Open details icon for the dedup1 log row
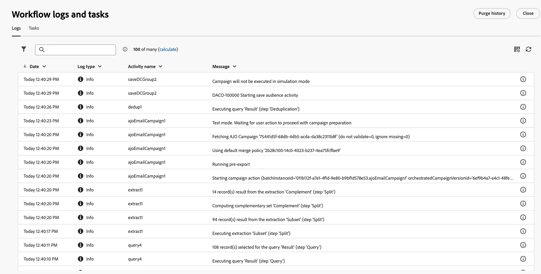The height and width of the screenshot is (274, 541). (x=523, y=107)
